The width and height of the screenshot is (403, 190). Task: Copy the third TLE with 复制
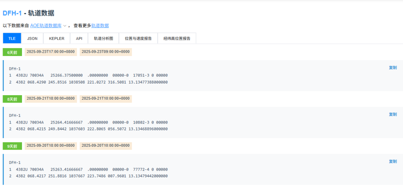coord(393,161)
